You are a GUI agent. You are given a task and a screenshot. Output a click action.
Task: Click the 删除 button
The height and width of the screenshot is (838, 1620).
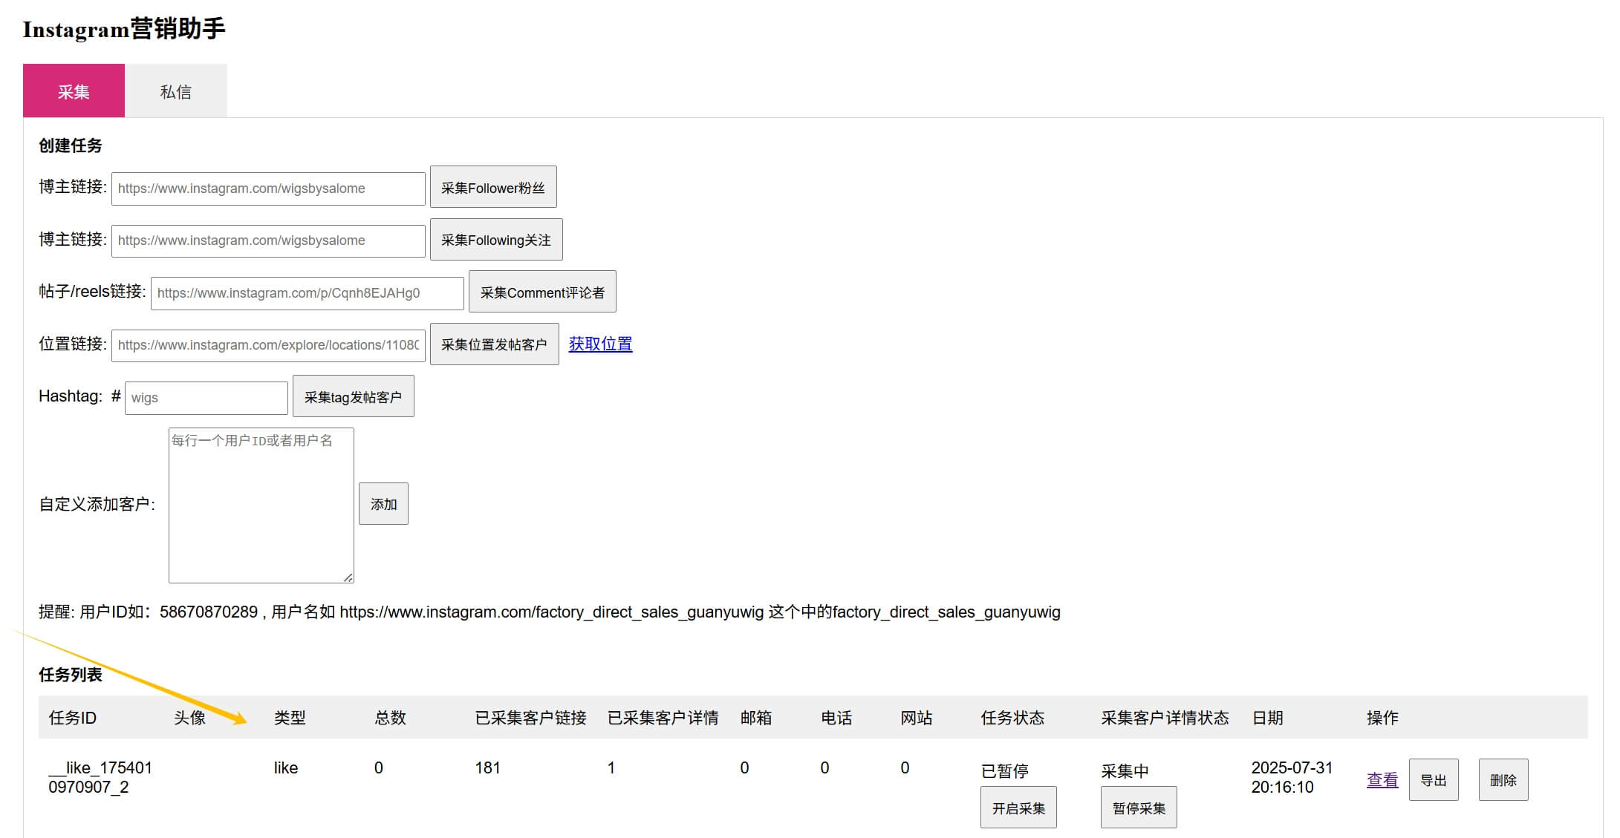tap(1503, 780)
